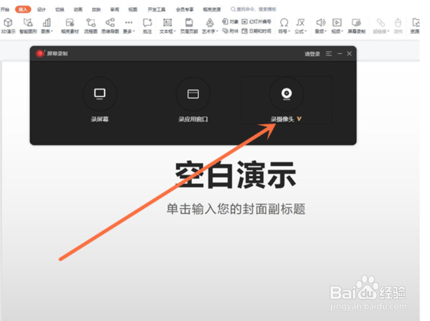
Task: Insert a 思维导图 mind map
Action: (x=110, y=26)
